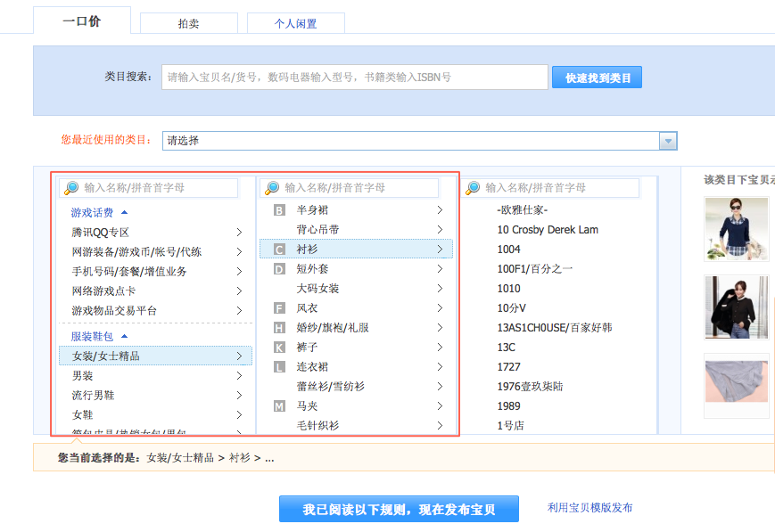This screenshot has height=532, width=775.
Task: Click the letter F index icon beside 风衣
Action: [279, 308]
